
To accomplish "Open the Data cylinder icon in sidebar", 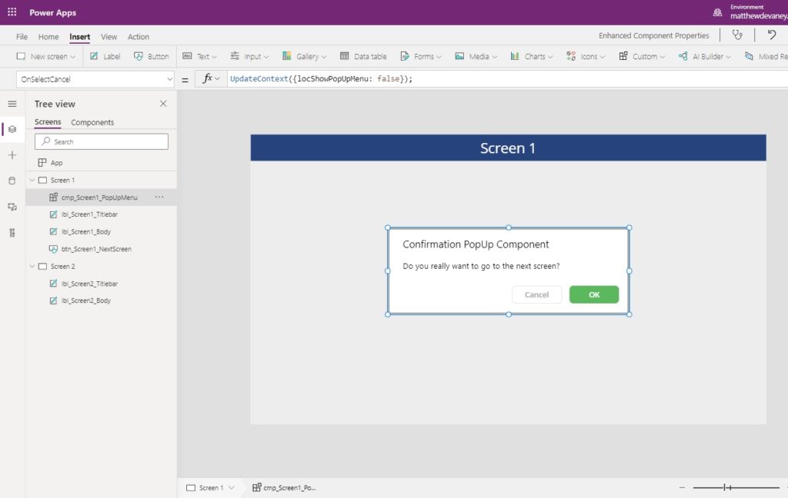I will [12, 181].
